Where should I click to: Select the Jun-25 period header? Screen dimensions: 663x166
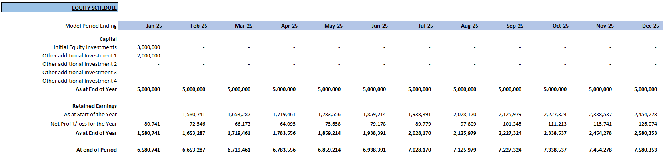(379, 26)
